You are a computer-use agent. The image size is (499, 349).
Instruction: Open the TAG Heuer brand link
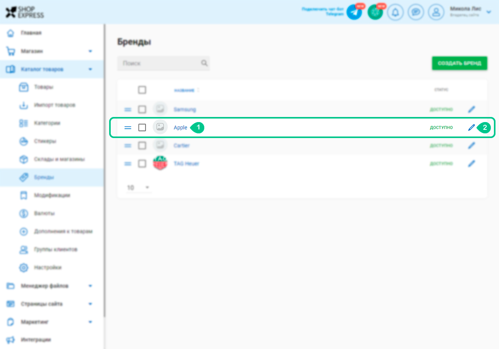pyautogui.click(x=186, y=163)
